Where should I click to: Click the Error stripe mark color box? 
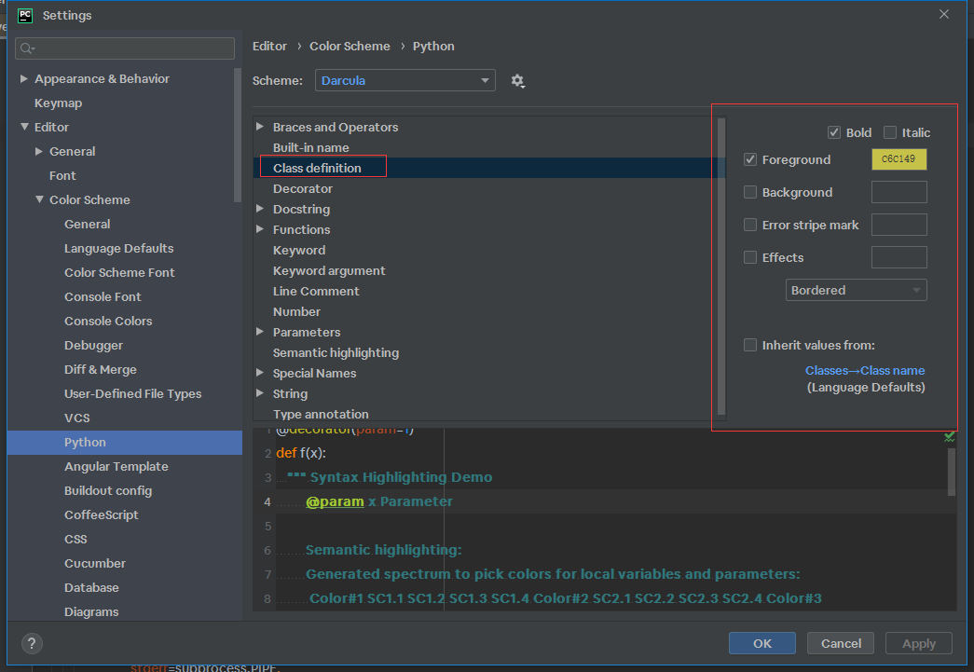coord(899,225)
